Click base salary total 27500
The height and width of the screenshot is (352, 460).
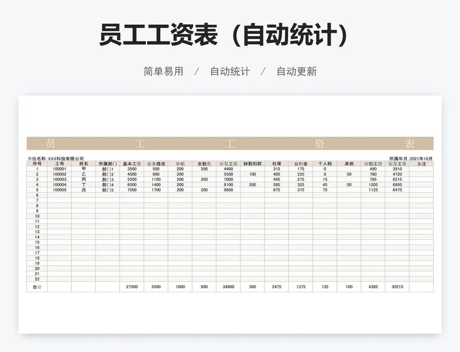coord(132,287)
